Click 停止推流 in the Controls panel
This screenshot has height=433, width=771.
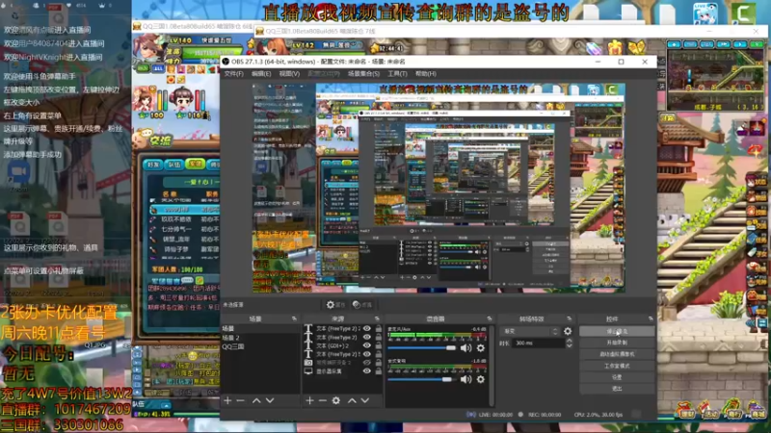click(617, 331)
